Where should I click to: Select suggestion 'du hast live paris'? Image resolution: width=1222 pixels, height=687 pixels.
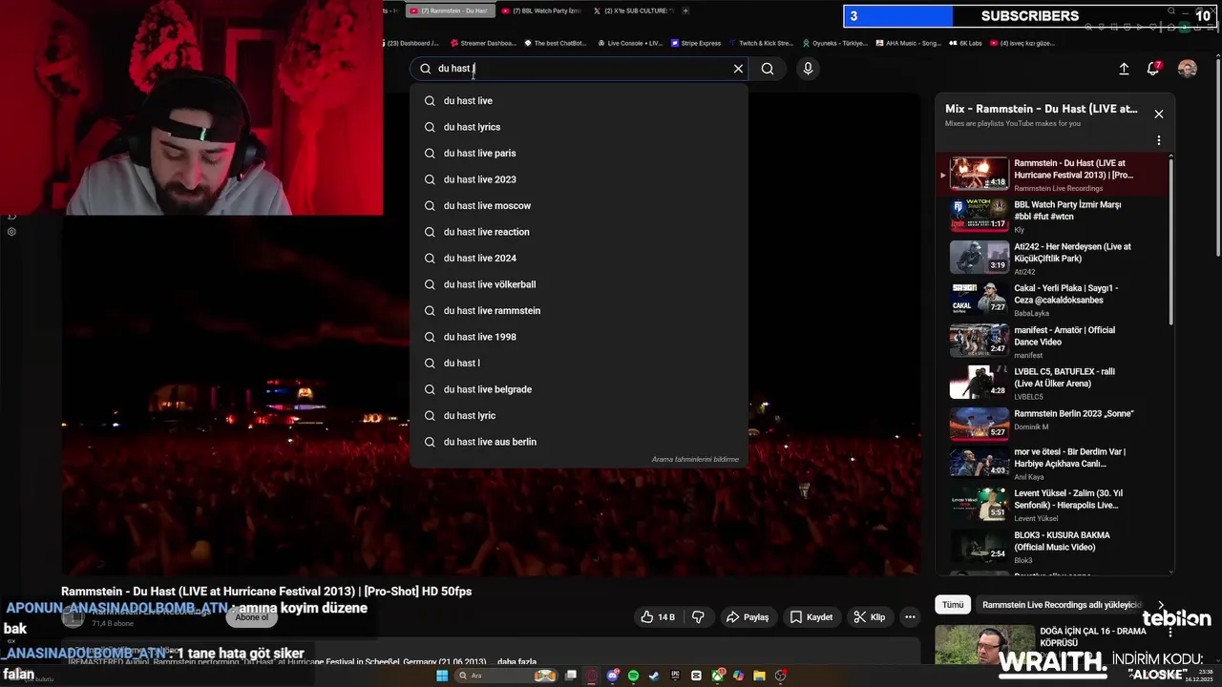pyautogui.click(x=579, y=153)
